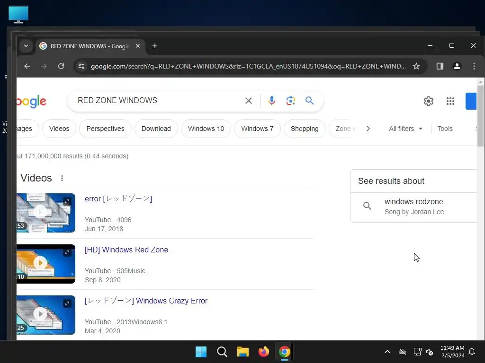Click the blue Sign in button

(x=471, y=101)
